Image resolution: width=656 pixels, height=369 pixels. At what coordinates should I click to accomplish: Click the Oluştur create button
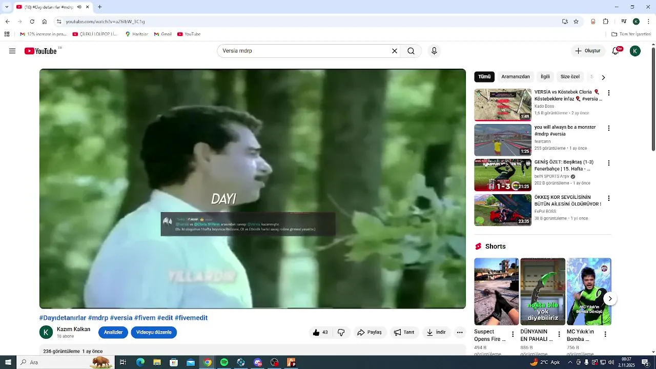tap(587, 51)
